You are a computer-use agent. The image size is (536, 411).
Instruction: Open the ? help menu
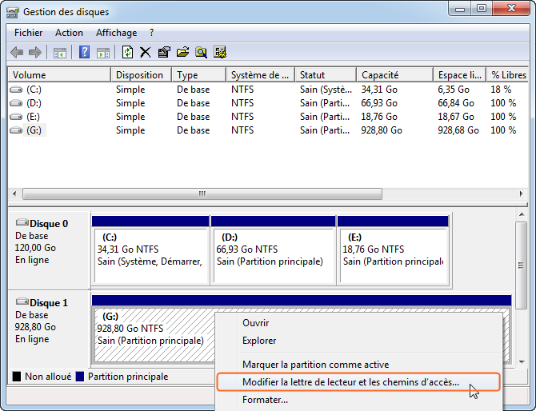pos(151,33)
